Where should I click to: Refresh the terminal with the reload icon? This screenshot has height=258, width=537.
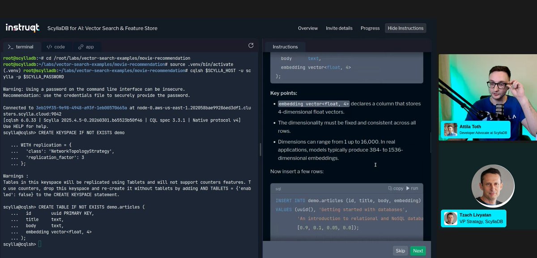coord(251,46)
